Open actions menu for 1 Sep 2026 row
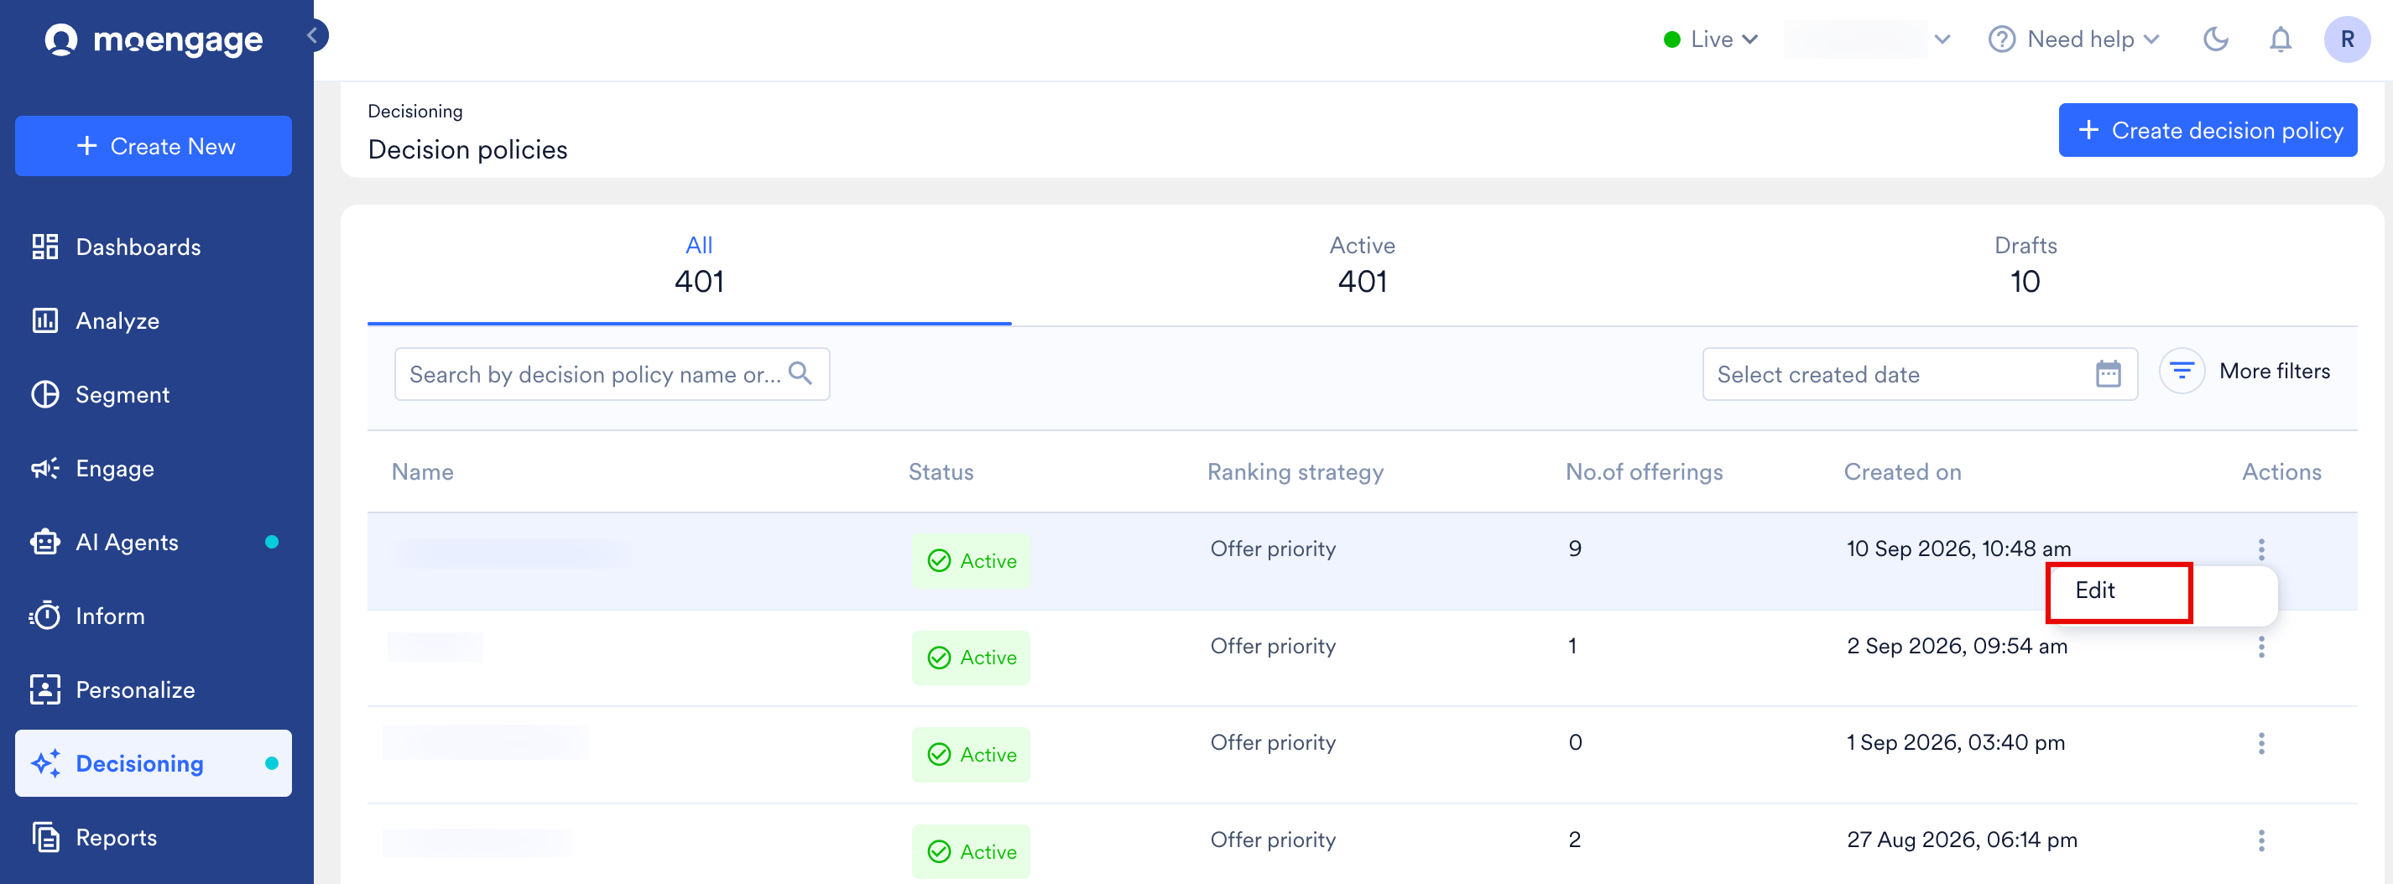This screenshot has width=2393, height=884. (2260, 743)
